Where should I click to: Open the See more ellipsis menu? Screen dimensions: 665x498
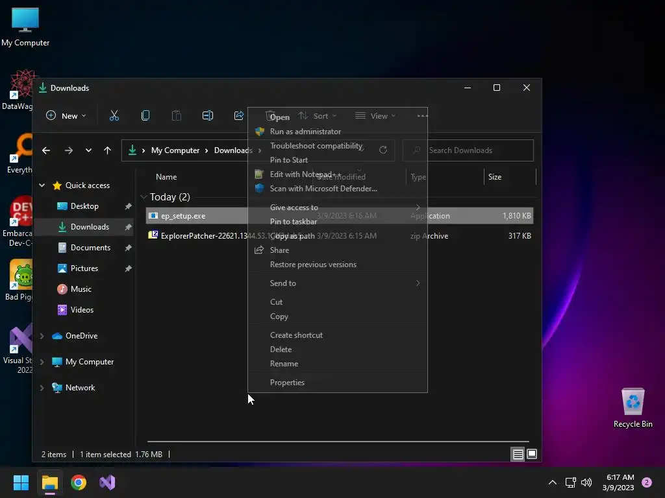[422, 115]
